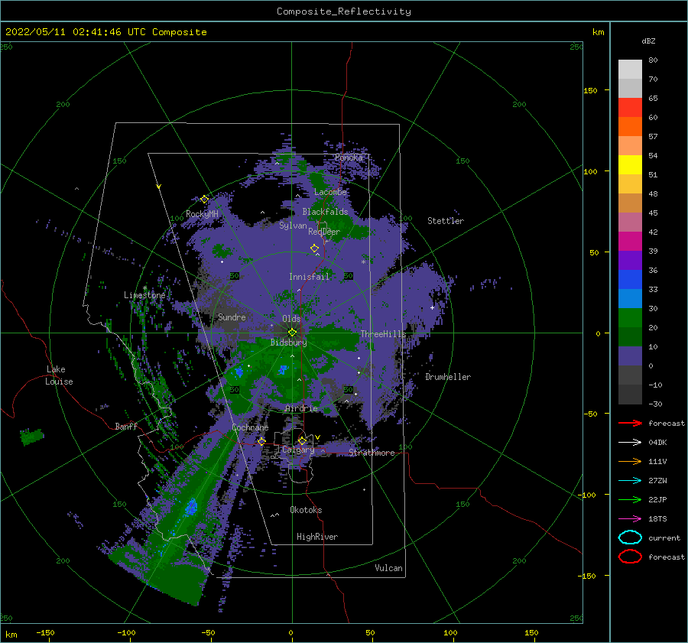Click the Strathmore label

pos(372,453)
